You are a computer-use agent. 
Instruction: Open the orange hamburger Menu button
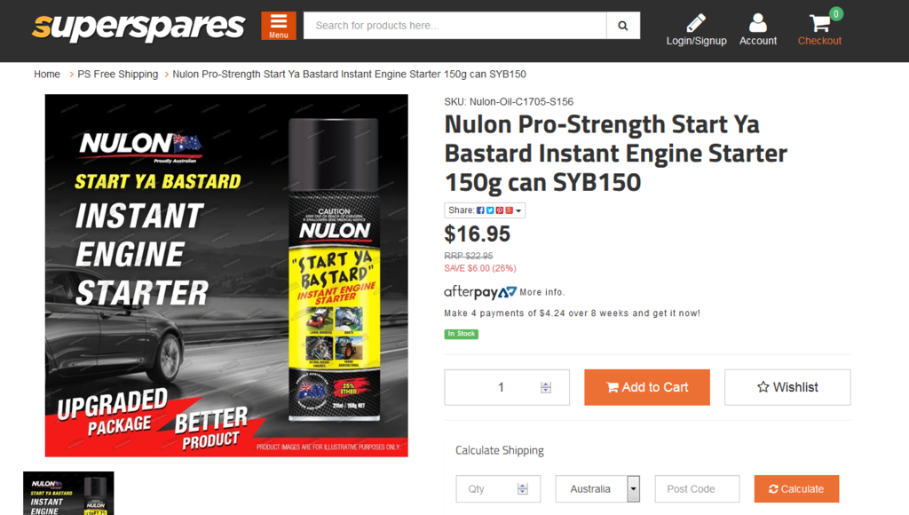coord(278,26)
